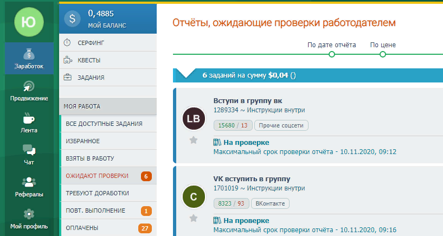Select Ожидают проверки menu item
Image resolution: width=443 pixels, height=236 pixels.
tap(98, 176)
